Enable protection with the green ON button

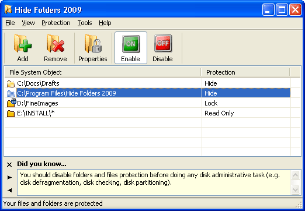(x=131, y=48)
